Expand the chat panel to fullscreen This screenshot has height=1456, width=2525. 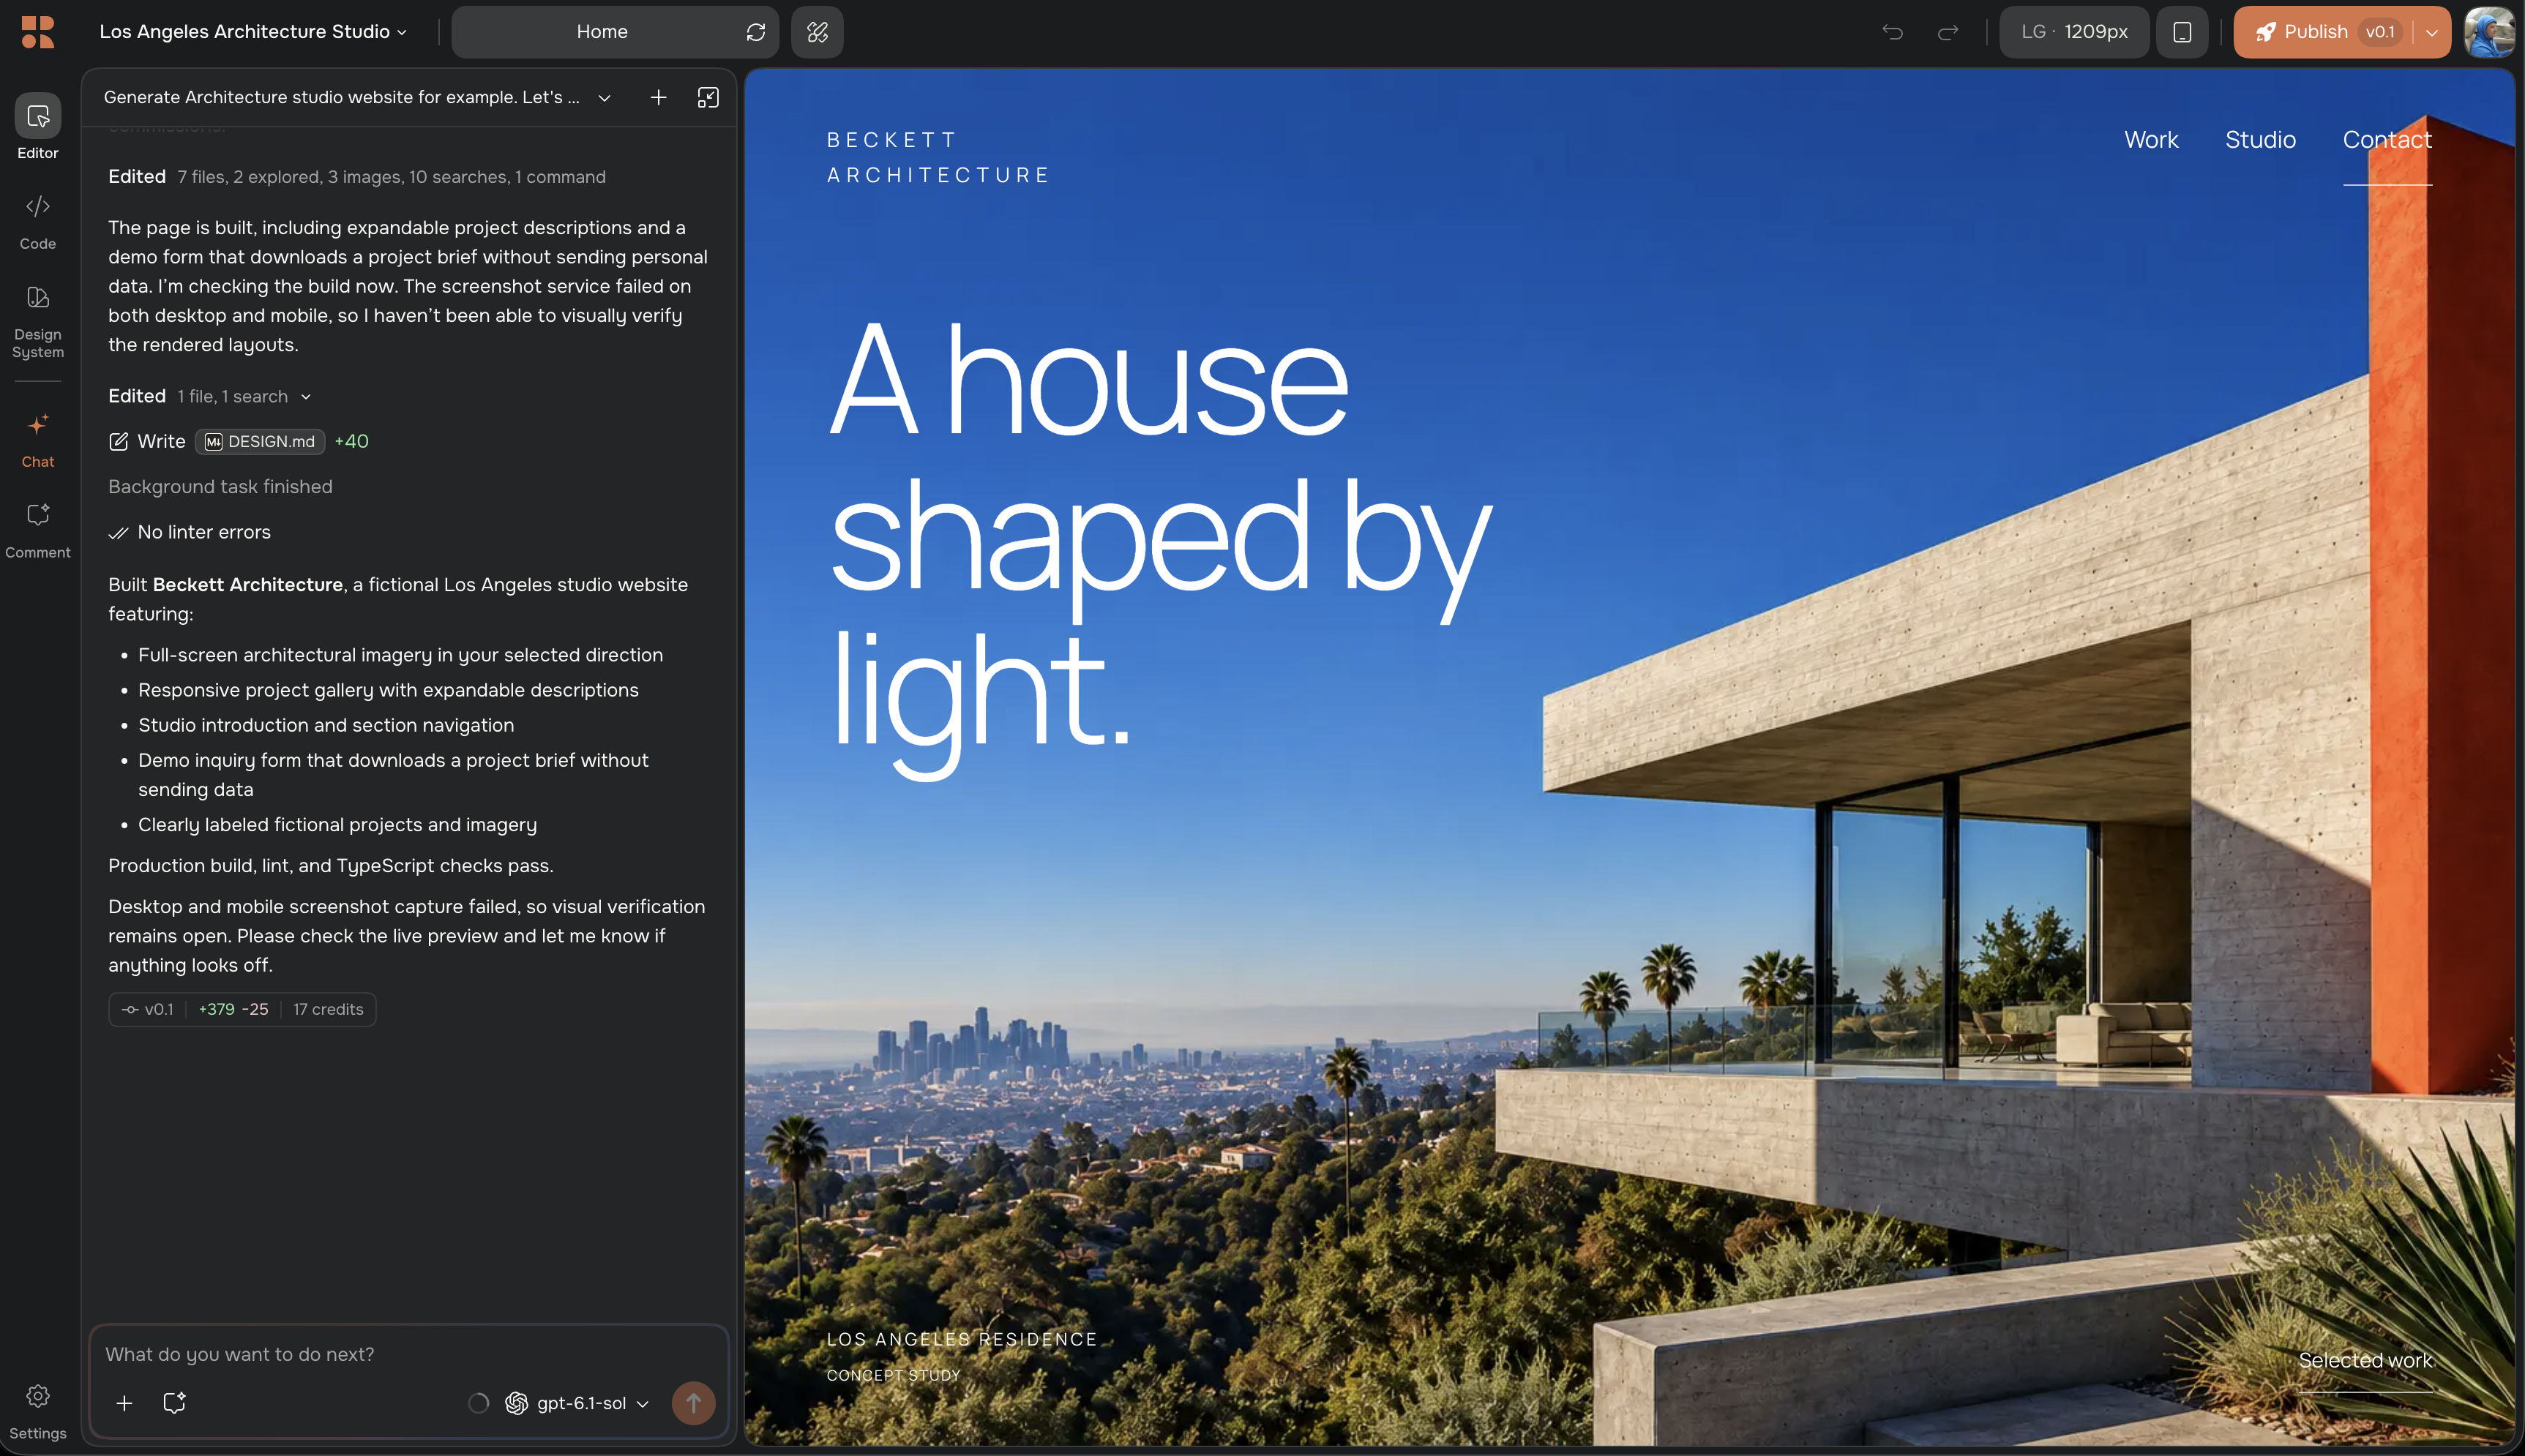coord(708,97)
